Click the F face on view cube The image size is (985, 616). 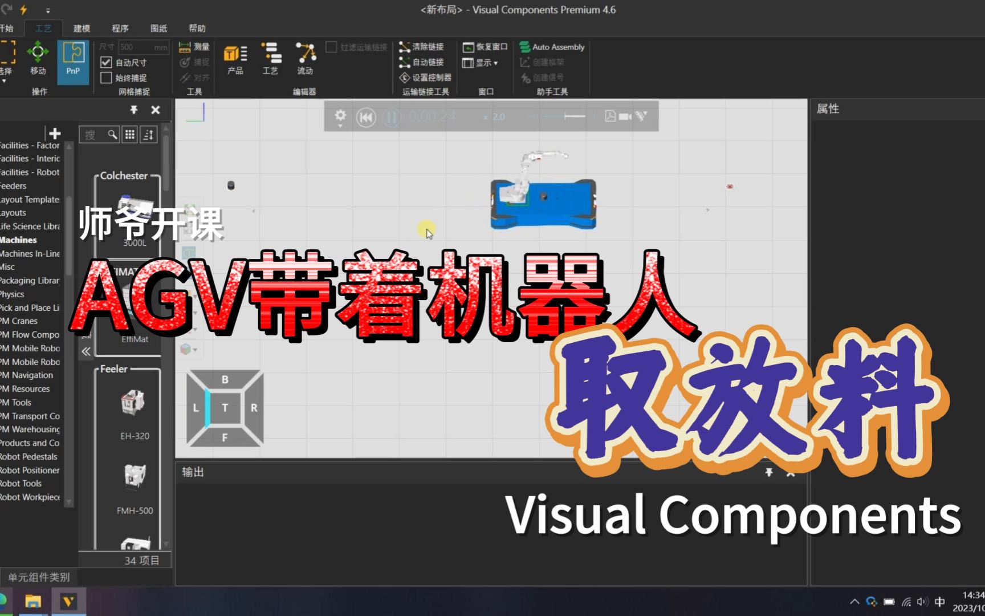tap(225, 437)
